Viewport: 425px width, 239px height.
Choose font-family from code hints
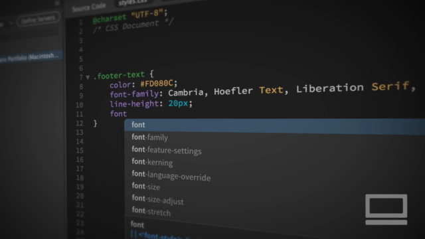pyautogui.click(x=149, y=137)
